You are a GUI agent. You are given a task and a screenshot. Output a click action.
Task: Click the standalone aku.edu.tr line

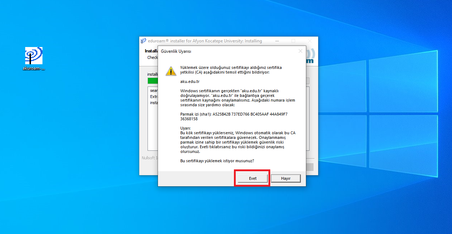pyautogui.click(x=190, y=81)
